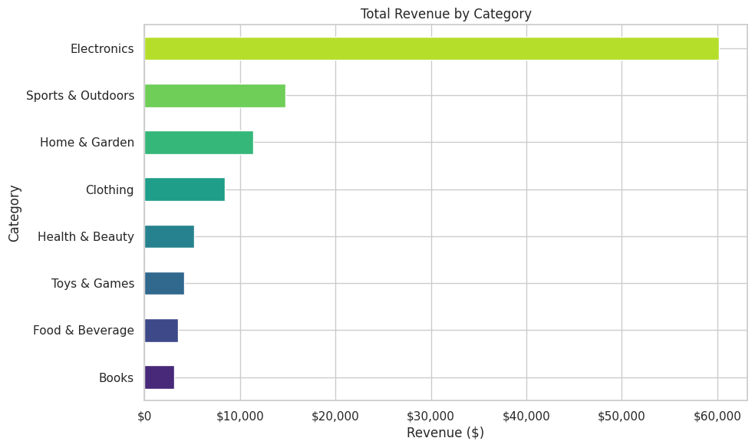Viewport: 755px width, 448px height.
Task: Click the $0 tick label
Action: coord(144,416)
